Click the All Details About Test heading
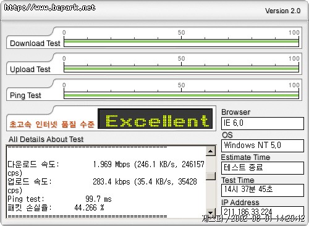This screenshot has height=226, width=309. tap(46, 139)
